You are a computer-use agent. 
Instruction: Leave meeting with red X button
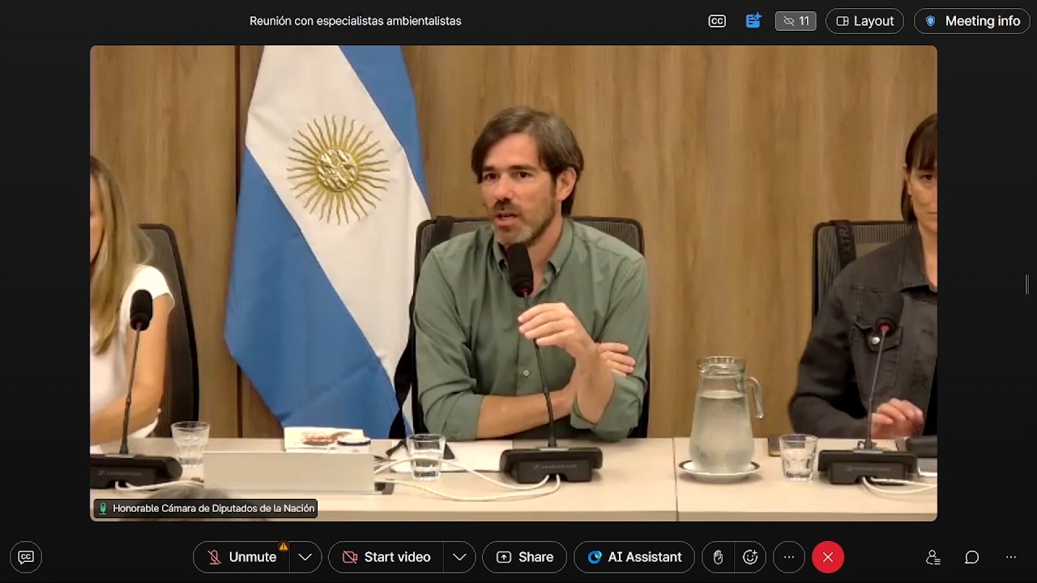tap(828, 557)
